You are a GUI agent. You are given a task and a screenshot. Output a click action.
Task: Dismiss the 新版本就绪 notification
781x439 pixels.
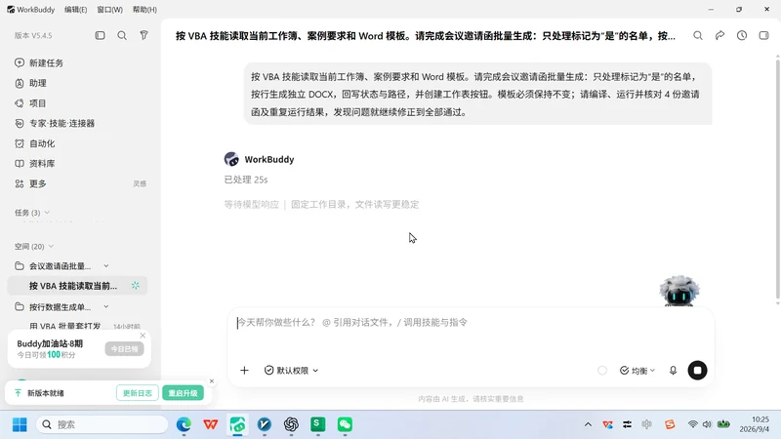(212, 381)
